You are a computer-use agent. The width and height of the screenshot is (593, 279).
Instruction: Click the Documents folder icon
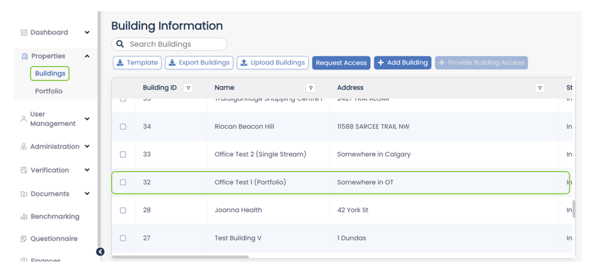click(x=24, y=194)
